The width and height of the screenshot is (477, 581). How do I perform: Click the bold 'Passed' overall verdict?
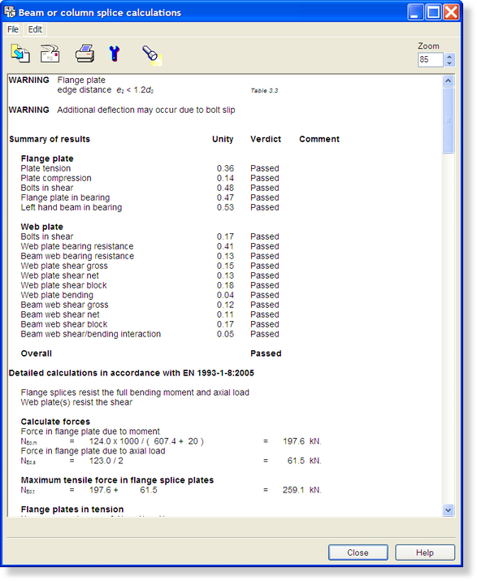click(266, 353)
